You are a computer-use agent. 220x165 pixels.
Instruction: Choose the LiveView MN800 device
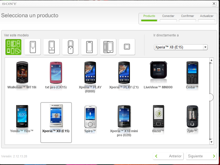coord(158,75)
